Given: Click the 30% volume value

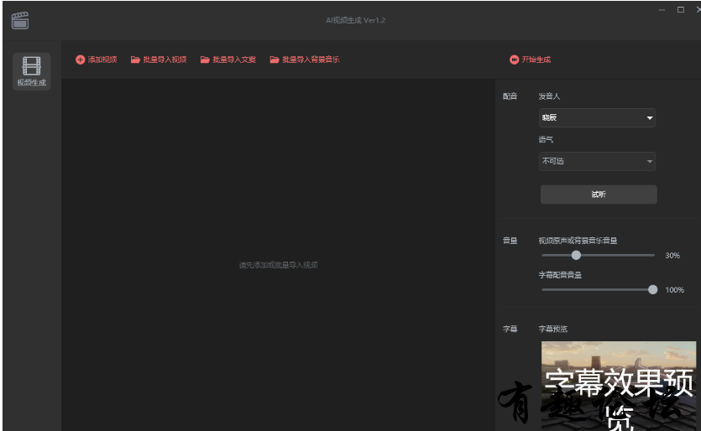Looking at the screenshot, I should [x=672, y=256].
